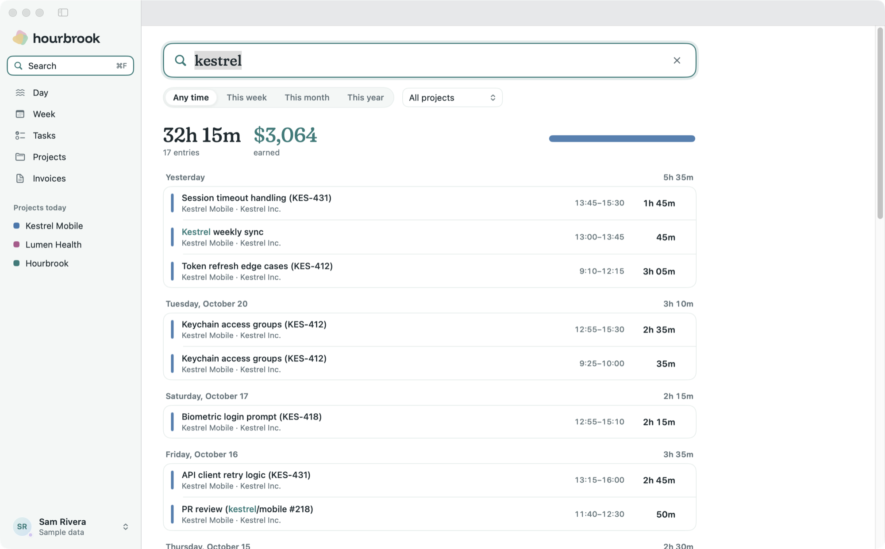Open Biometric login prompt (KES-418) entry
The width and height of the screenshot is (885, 549).
(429, 422)
